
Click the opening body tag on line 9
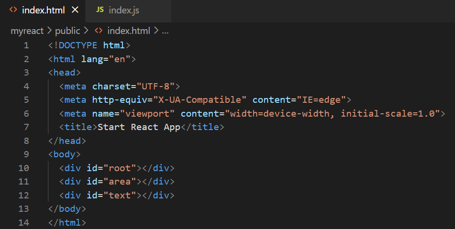point(64,154)
